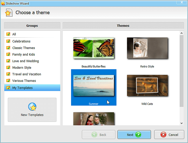Screen dimensions: 188x143
Task: Select My Templates label
Action: [23, 88]
